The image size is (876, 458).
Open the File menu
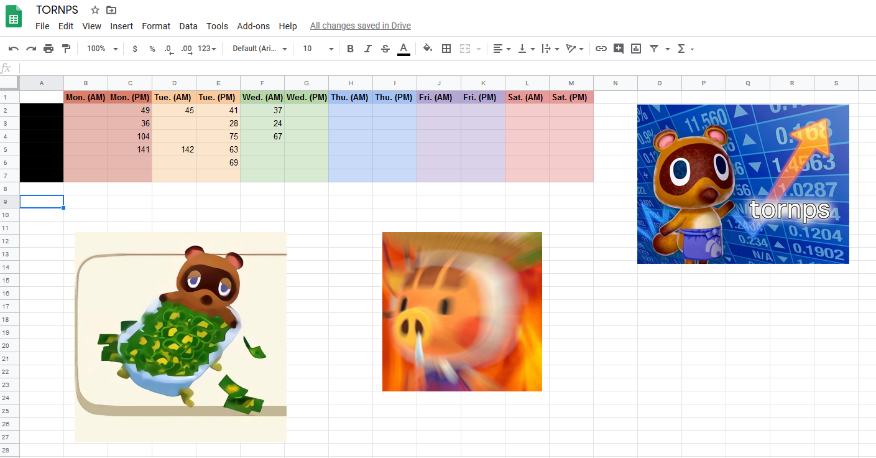pos(42,26)
